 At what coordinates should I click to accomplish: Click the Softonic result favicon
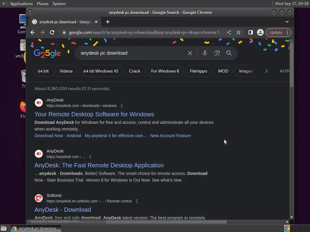tap(39, 198)
